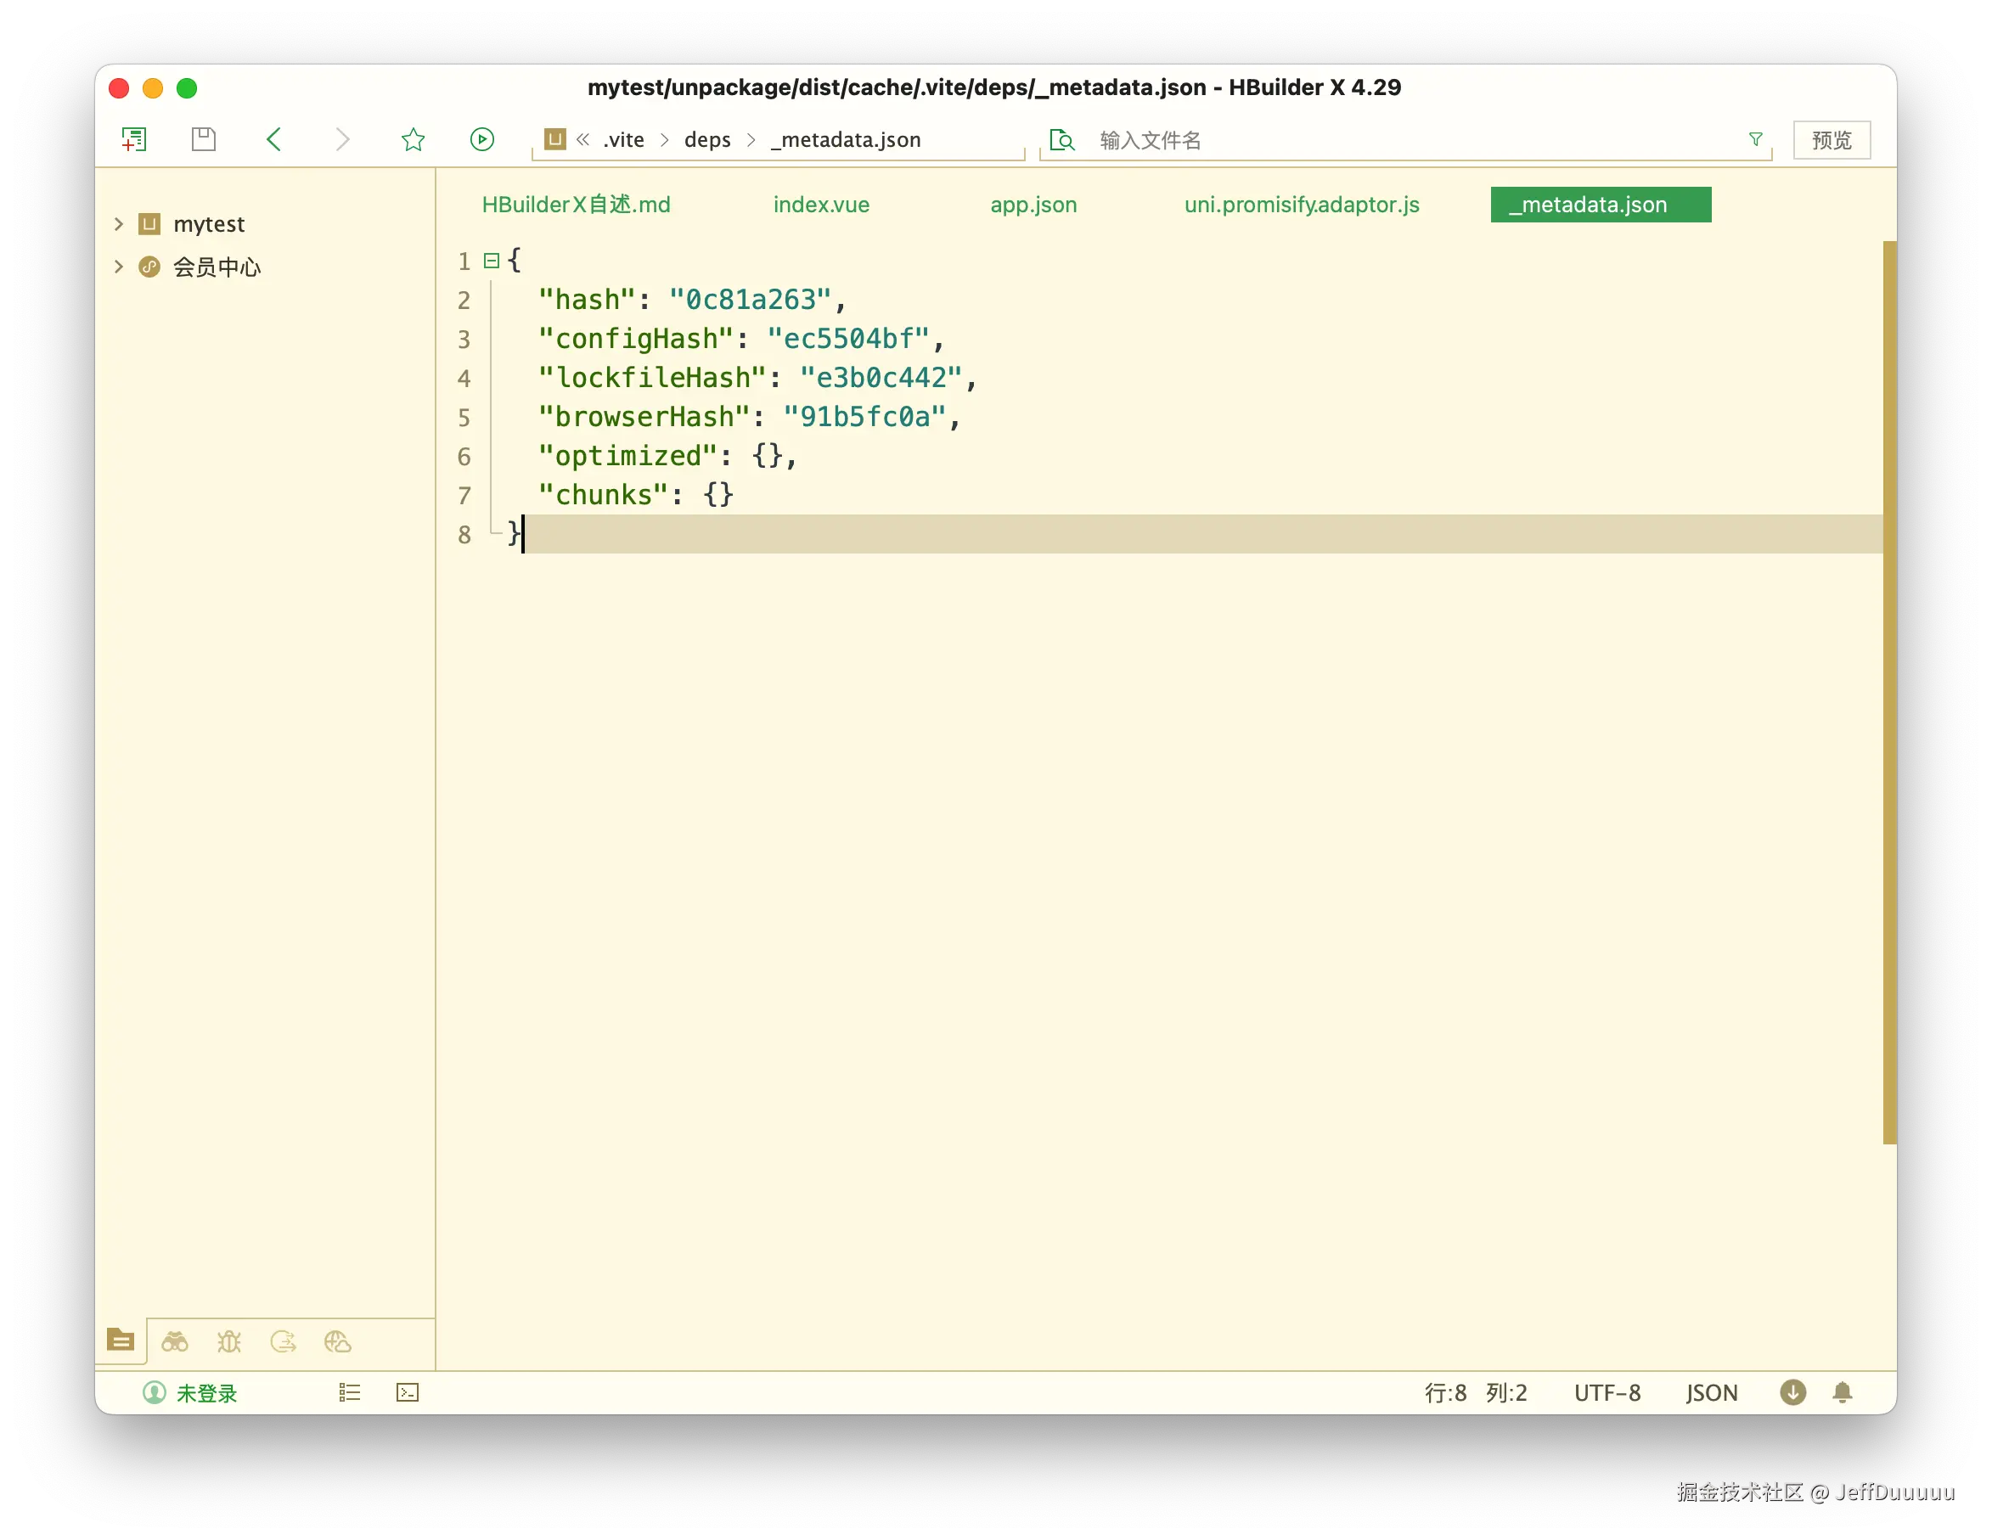Click the 未登录 login link
Viewport: 1992px width, 1540px height.
point(206,1393)
